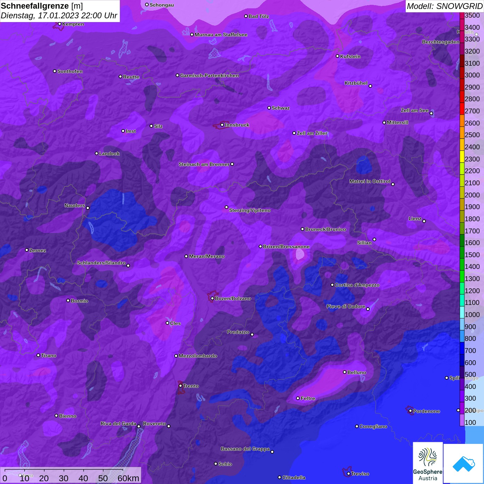Select the "Schlanders/Silandro" label
The width and height of the screenshot is (484, 484).
(x=101, y=263)
